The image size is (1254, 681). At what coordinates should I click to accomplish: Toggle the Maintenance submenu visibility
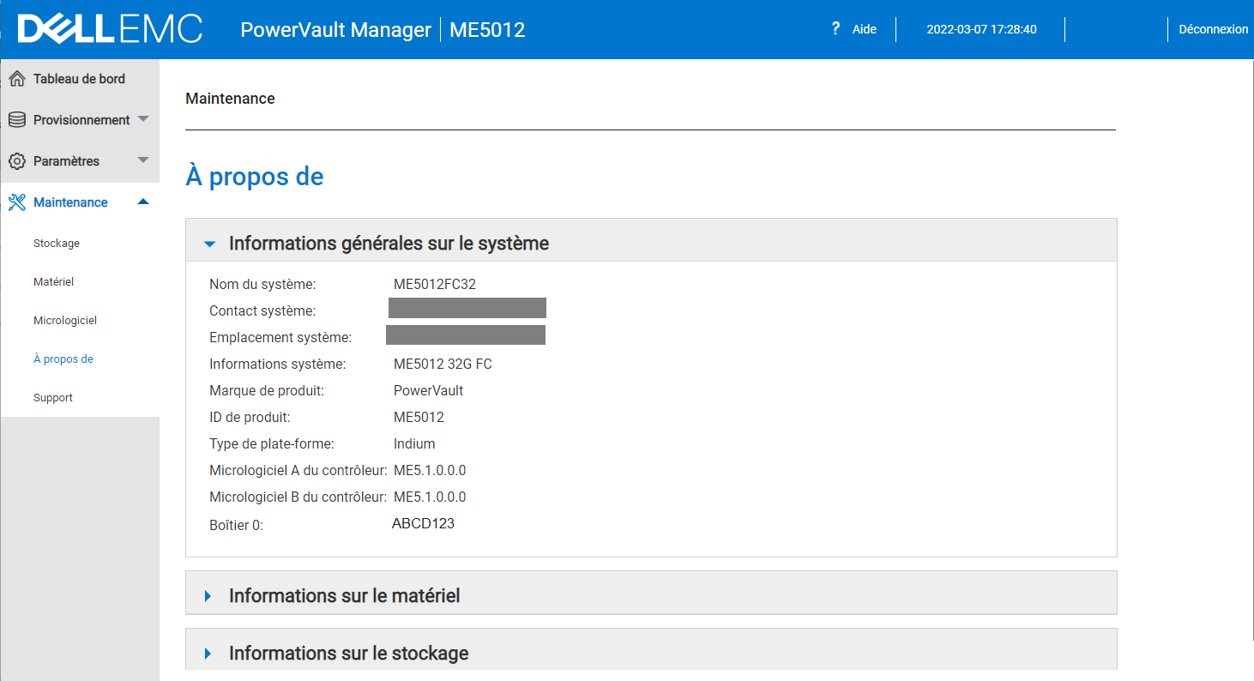tap(69, 202)
